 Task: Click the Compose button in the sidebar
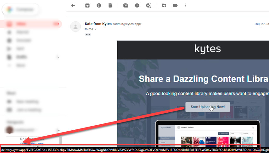pos(20,9)
